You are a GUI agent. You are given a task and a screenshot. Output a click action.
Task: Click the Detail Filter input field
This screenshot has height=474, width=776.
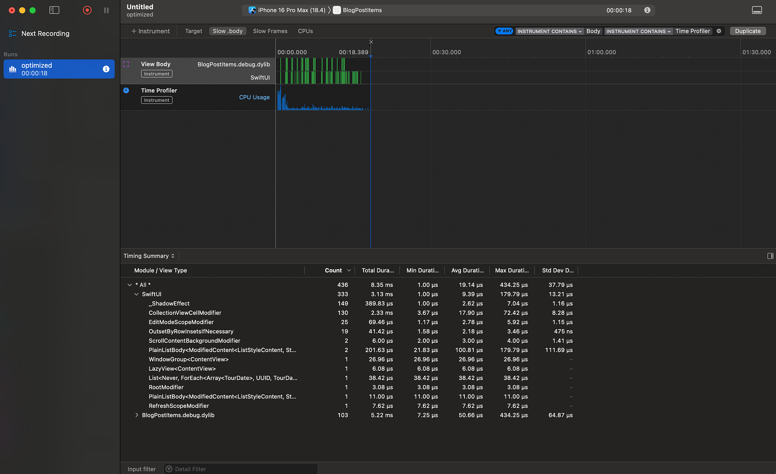tap(241, 469)
